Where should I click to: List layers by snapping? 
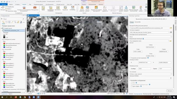[x=15, y=22]
